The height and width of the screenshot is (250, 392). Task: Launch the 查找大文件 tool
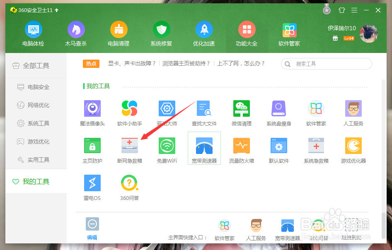click(x=204, y=113)
